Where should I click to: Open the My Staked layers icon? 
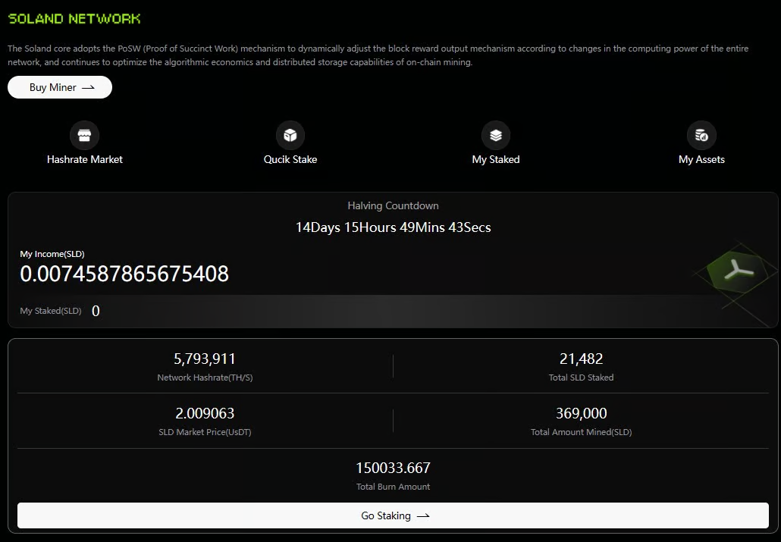496,136
